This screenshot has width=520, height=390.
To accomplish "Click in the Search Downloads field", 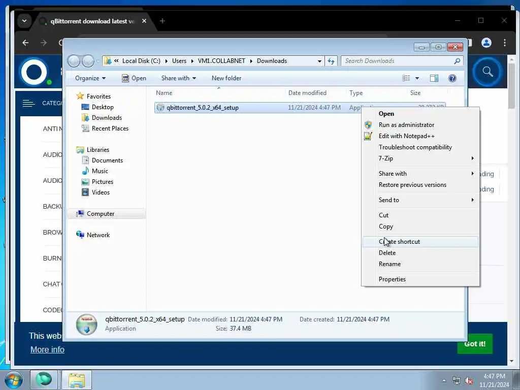I will [397, 61].
